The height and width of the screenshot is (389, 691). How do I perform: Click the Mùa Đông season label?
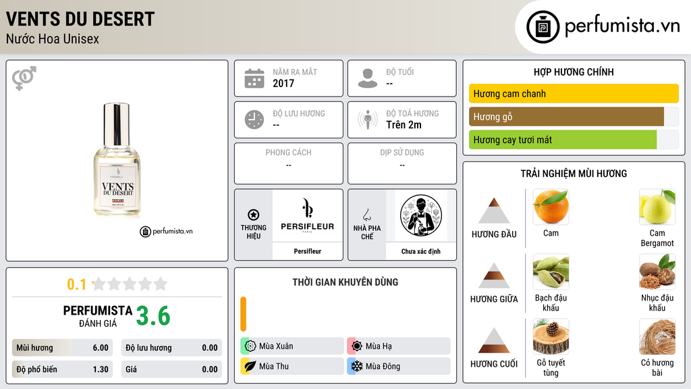pyautogui.click(x=383, y=366)
